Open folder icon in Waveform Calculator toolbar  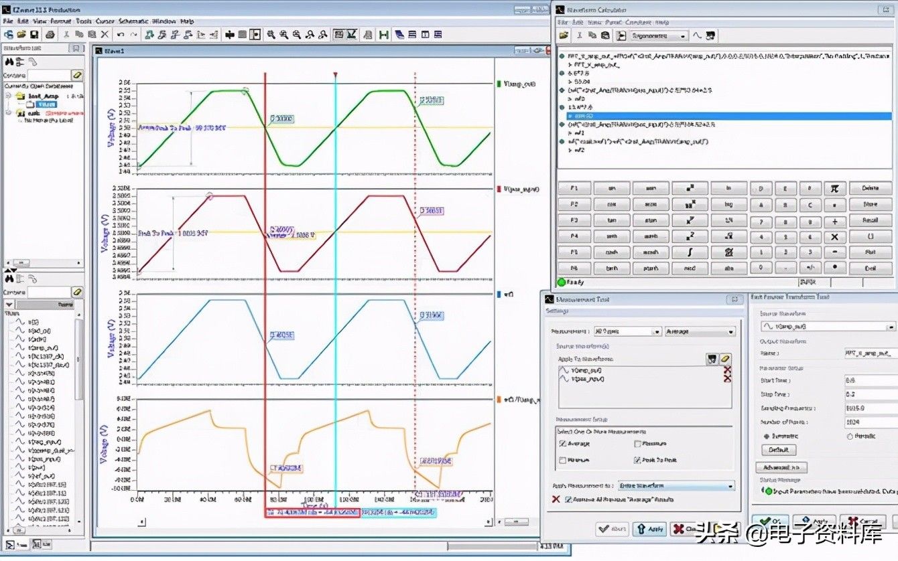(x=564, y=35)
